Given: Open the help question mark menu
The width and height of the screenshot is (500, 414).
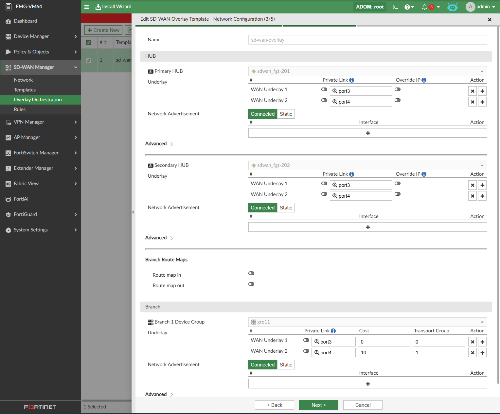Looking at the screenshot, I should (x=409, y=7).
